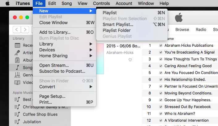Expand the Home Sharing submenu
Image resolution: width=218 pixels, height=126 pixels.
[x=91, y=56]
